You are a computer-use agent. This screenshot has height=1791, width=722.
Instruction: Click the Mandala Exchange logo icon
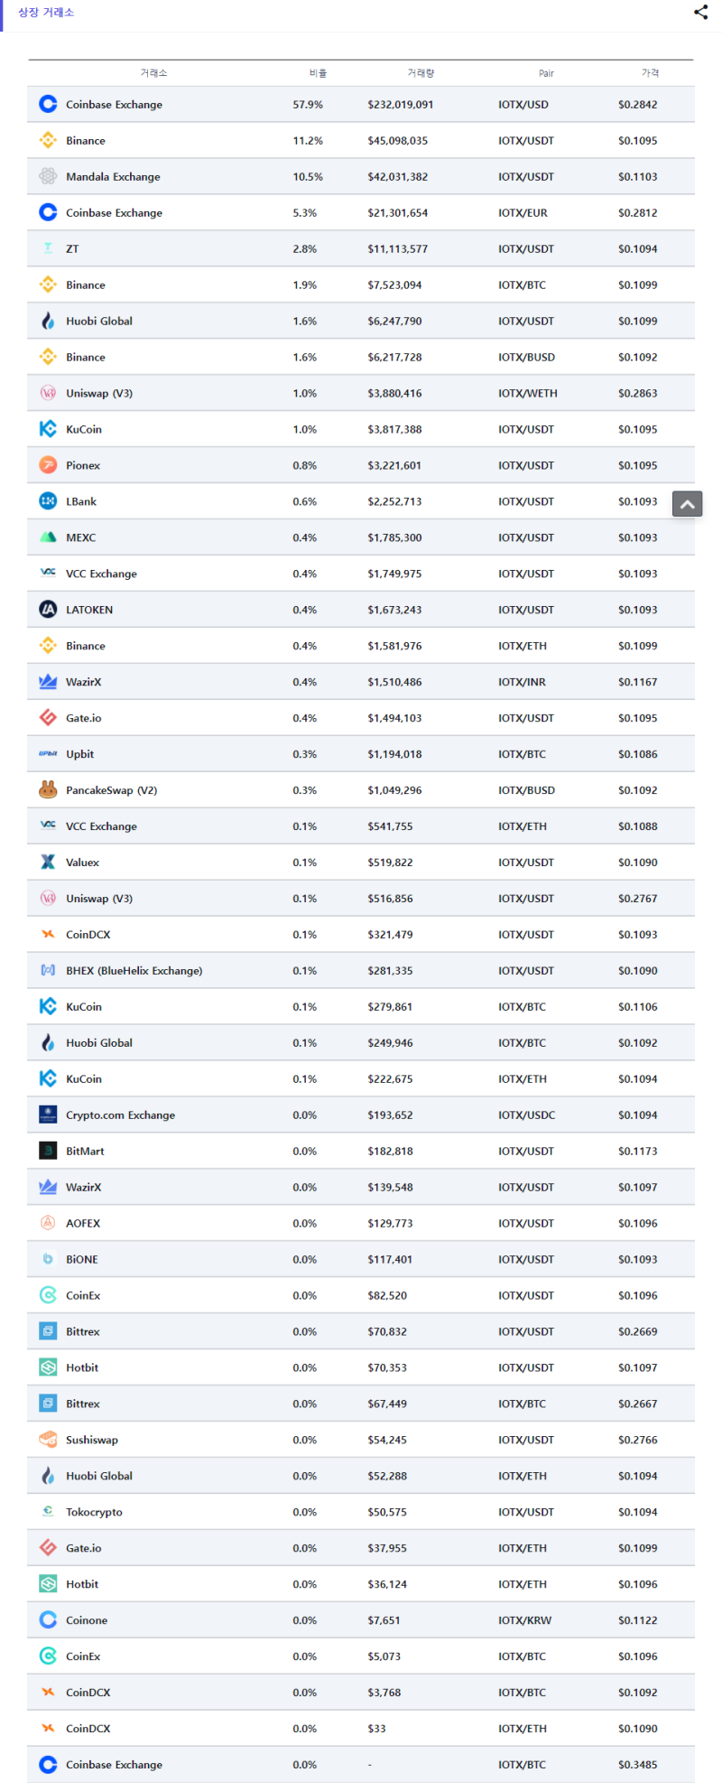coord(48,176)
